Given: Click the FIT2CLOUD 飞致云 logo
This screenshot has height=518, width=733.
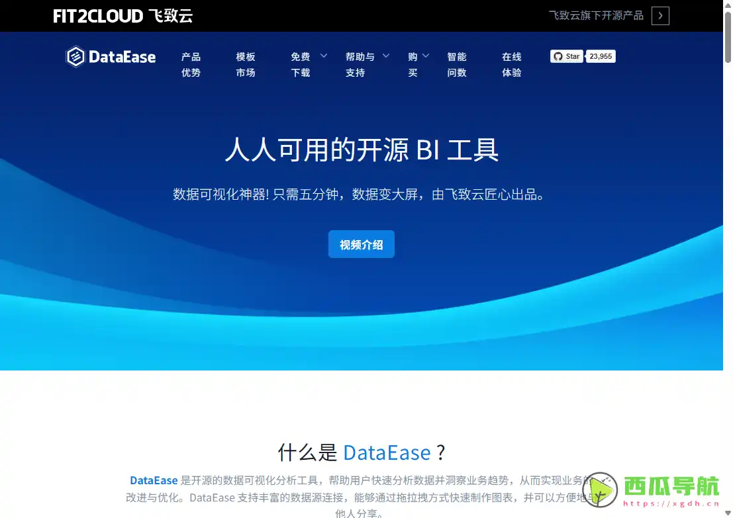Looking at the screenshot, I should tap(122, 16).
